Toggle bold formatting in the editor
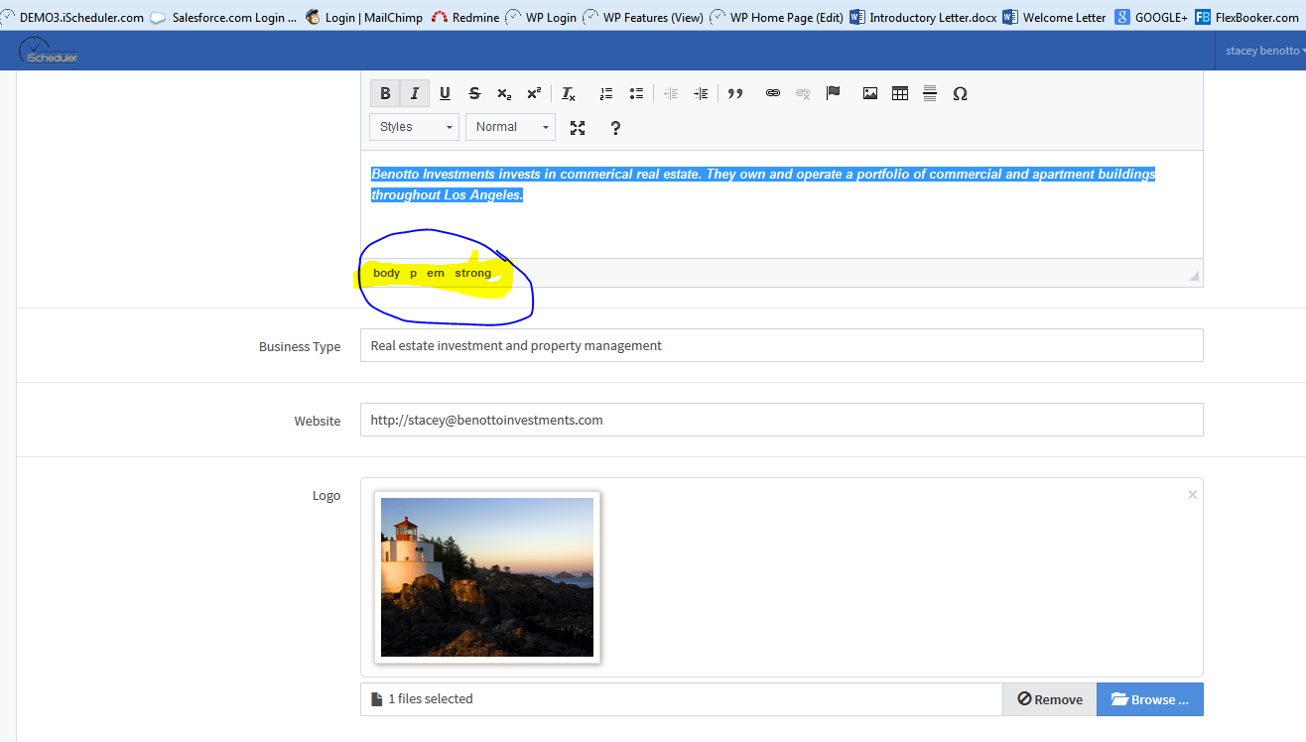Viewport: 1306px width, 742px height. pyautogui.click(x=385, y=93)
